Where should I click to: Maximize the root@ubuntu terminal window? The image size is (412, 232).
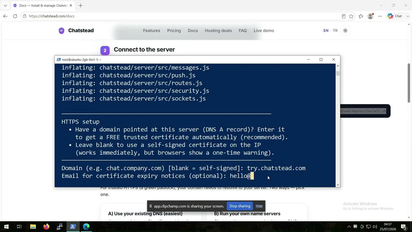321,60
